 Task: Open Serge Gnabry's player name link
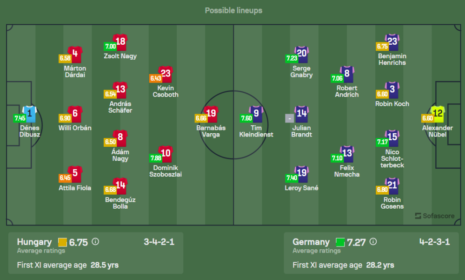[x=302, y=71]
